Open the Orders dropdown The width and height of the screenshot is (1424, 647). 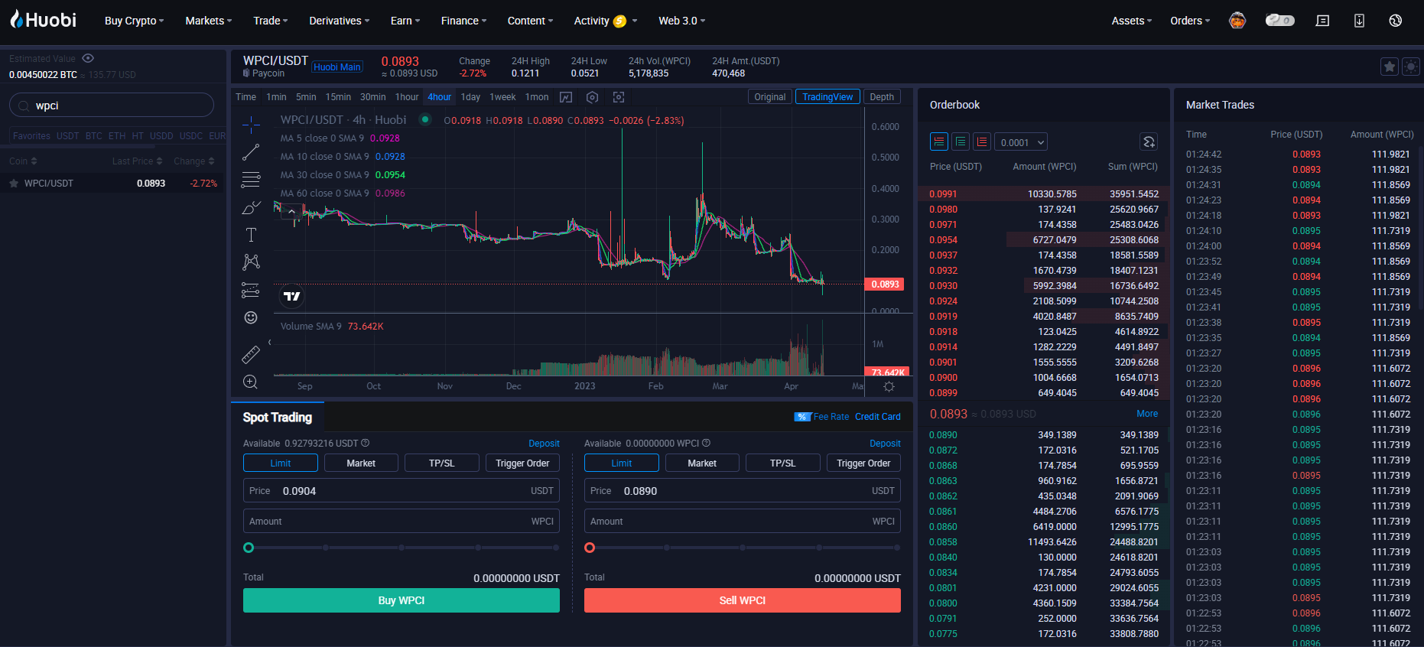pos(1190,21)
